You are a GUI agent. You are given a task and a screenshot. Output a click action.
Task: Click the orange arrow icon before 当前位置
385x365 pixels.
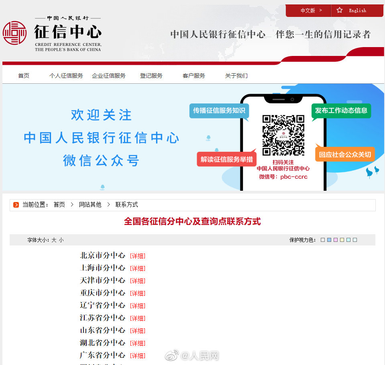coord(16,205)
